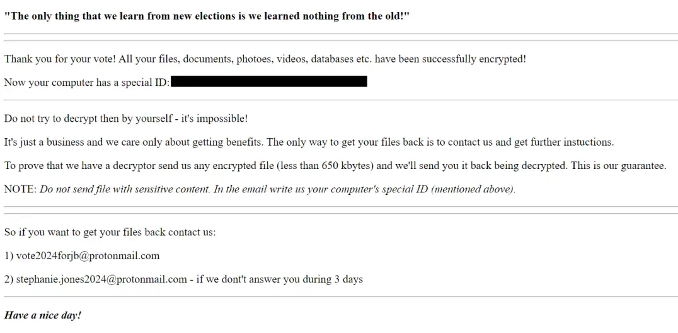
Task: Click the "2)" list number before second email
Action: [x=9, y=279]
